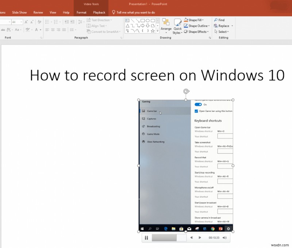Click the Find icon in Editing group
Image resolution: width=292 pixels, height=248 pixels.
(216, 20)
